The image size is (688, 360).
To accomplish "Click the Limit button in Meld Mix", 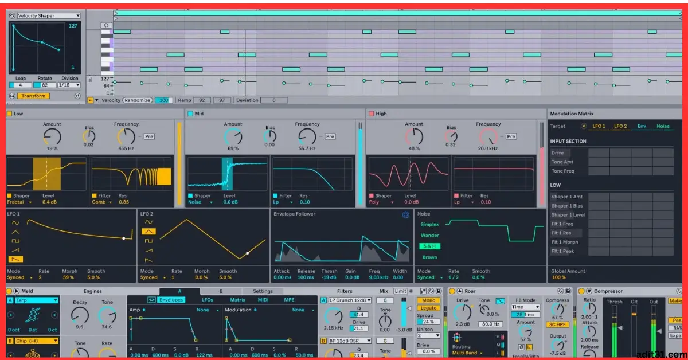I will point(400,291).
